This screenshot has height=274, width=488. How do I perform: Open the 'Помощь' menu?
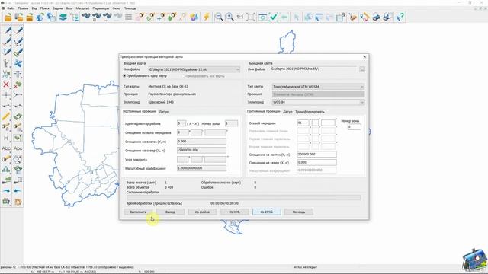click(x=130, y=8)
